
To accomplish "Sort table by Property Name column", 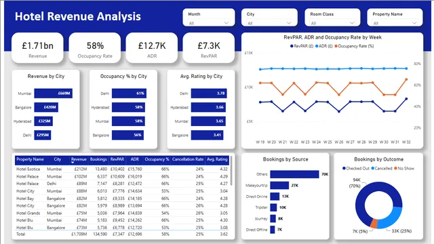I will [x=30, y=159].
